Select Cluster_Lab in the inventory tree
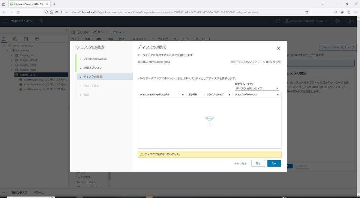 pos(27,55)
